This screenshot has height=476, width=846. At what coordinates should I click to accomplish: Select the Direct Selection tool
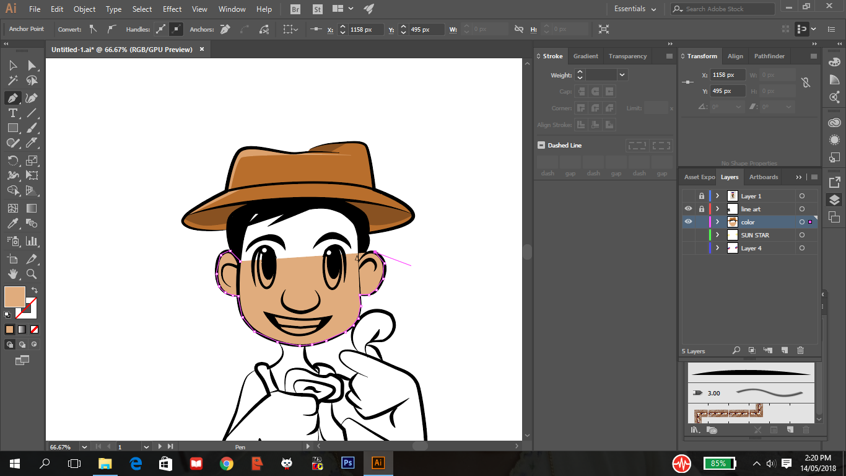coord(32,66)
